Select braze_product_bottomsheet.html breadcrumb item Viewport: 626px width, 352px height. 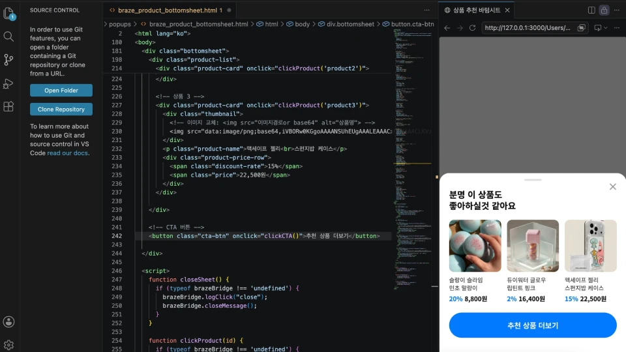[194, 24]
